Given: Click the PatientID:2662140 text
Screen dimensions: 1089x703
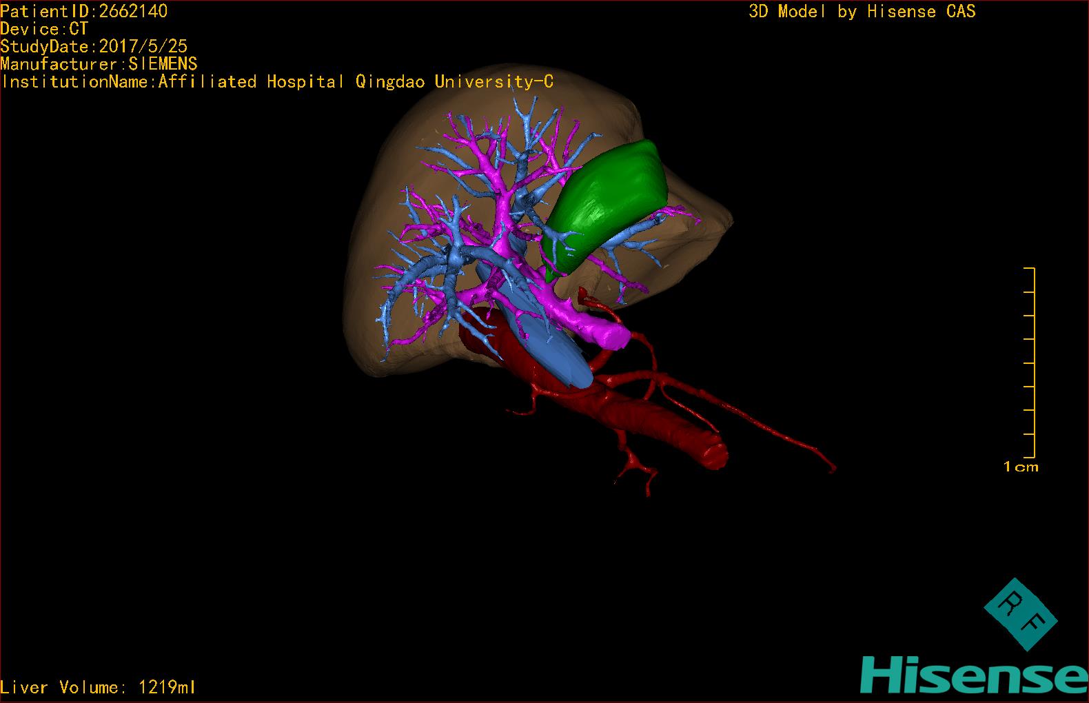Looking at the screenshot, I should [x=83, y=11].
